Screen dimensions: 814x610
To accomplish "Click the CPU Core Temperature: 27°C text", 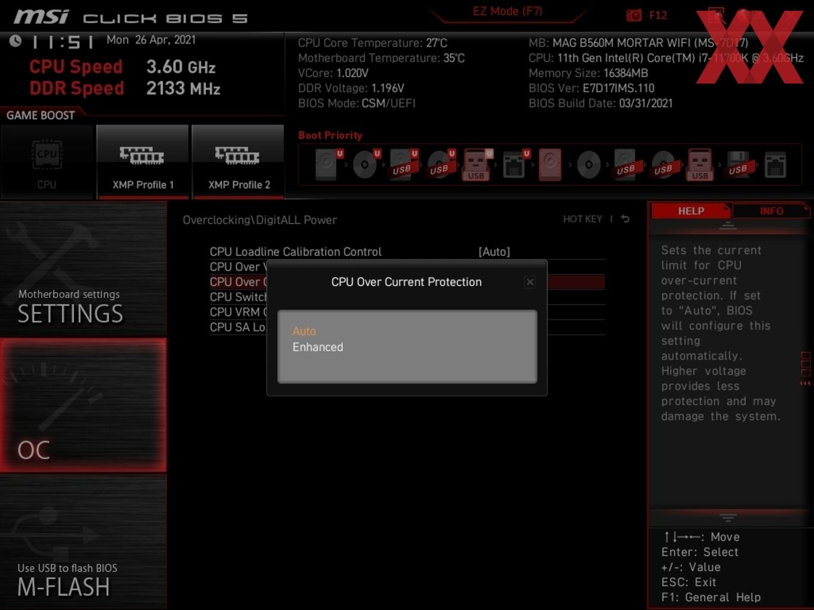I will [373, 43].
